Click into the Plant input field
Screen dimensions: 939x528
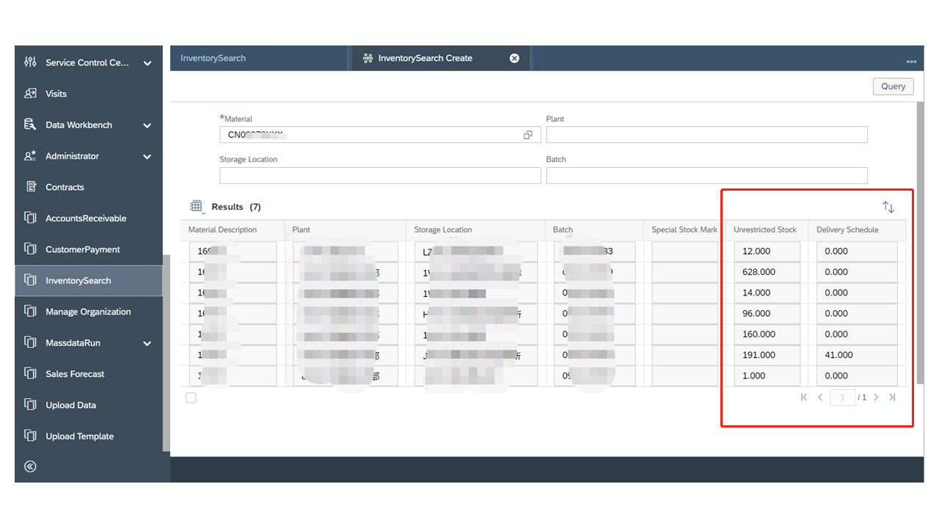click(x=706, y=135)
